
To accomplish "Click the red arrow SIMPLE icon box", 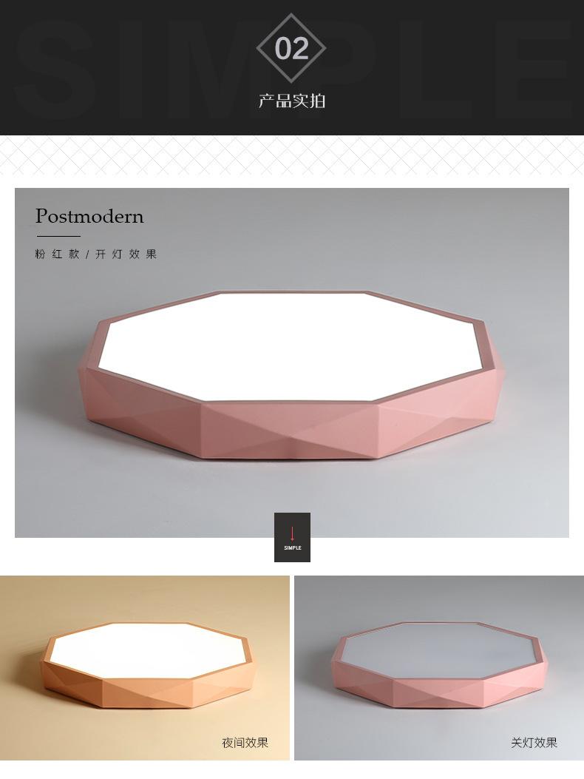I will [293, 538].
